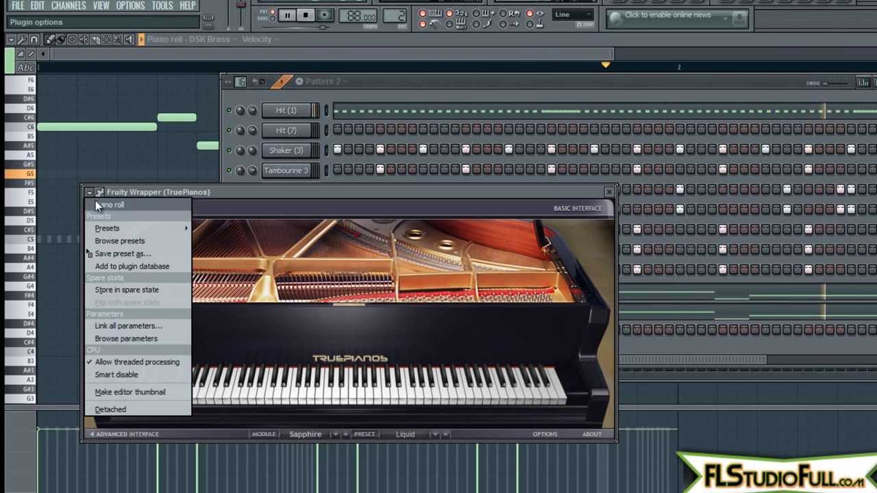Click the orange play arrow before Piano roll title

pos(141,39)
